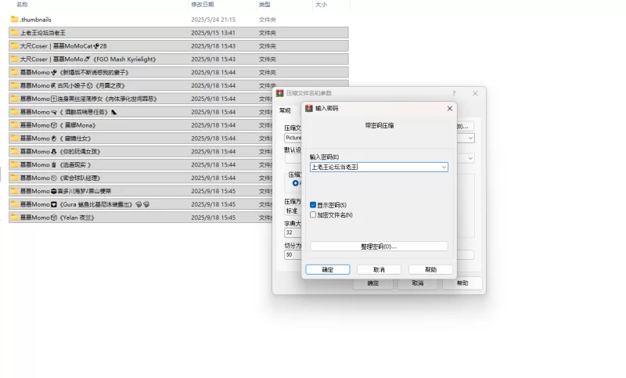Viewport: 626px width, 378px height.
Task: Select the radio button under 压缩 format group
Action: tap(296, 183)
